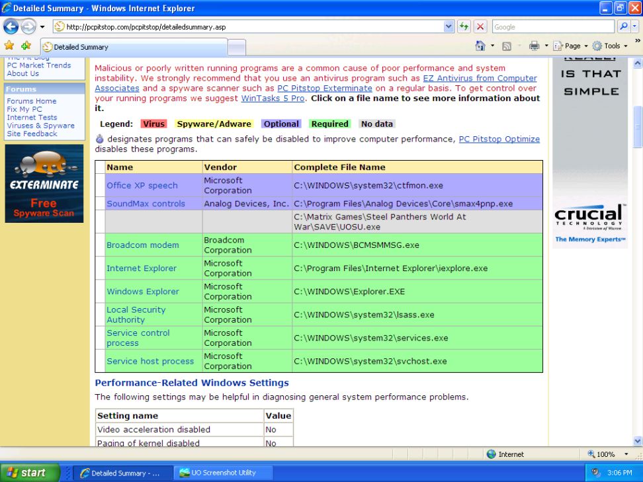Screen dimensions: 643x482
Task: Open the recent pages dropdown beside Forward
Action: [x=42, y=27]
